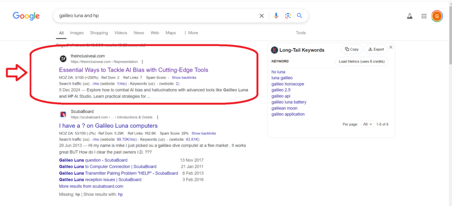The width and height of the screenshot is (452, 206).
Task: Show results with 'hp' link
Action: [121, 195]
